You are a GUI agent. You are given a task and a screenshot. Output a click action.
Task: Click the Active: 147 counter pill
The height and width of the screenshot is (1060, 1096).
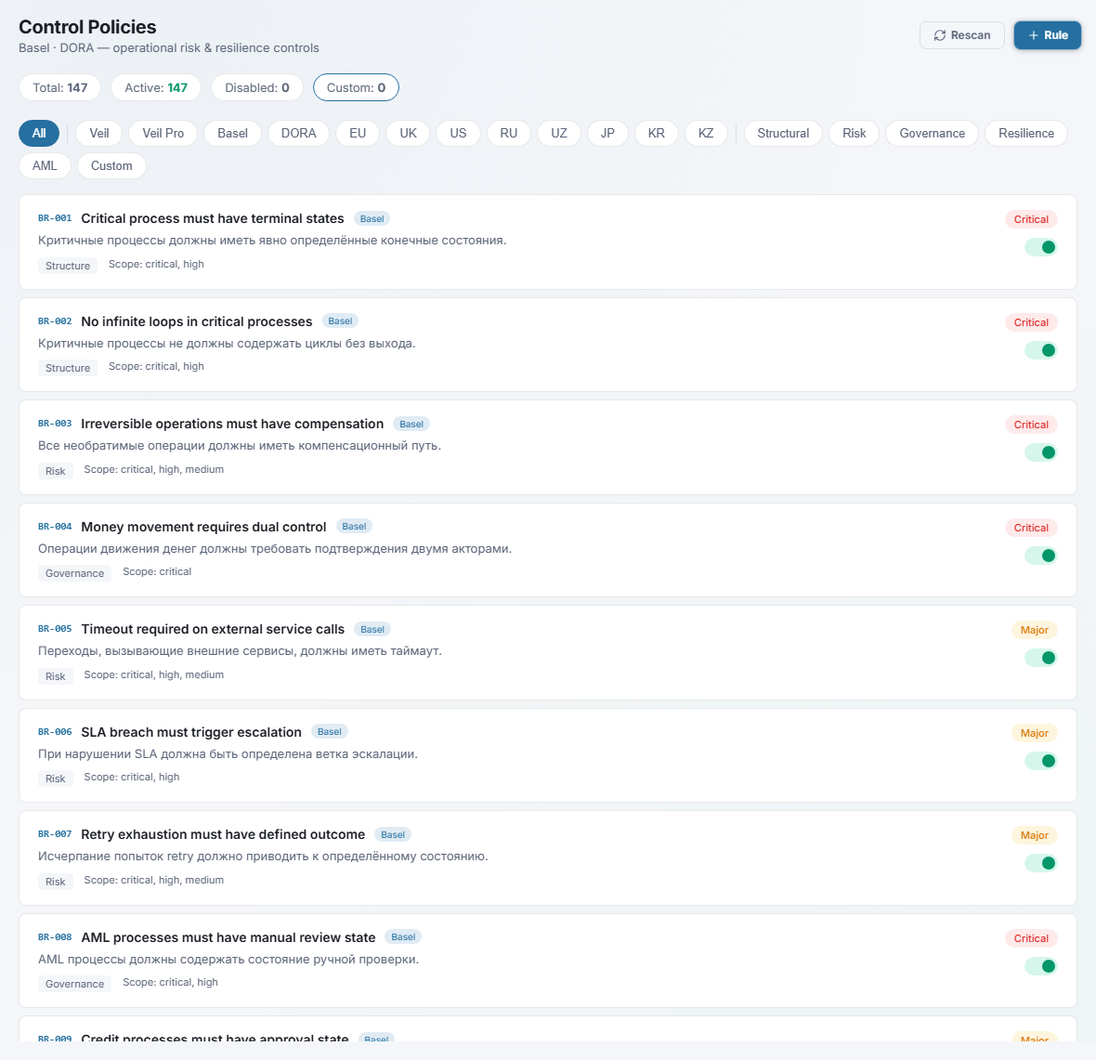(156, 87)
